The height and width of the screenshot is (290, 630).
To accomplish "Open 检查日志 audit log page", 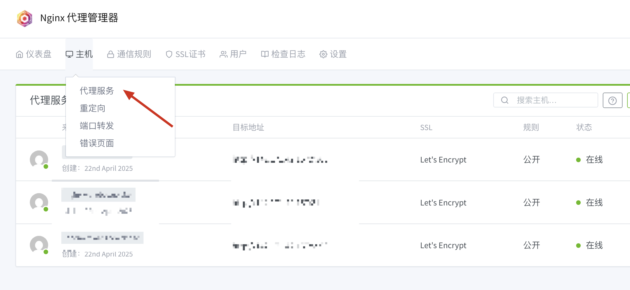I will 283,54.
